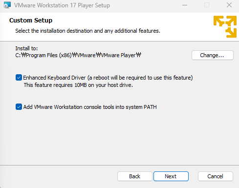Image resolution: width=239 pixels, height=188 pixels.
Task: Minimize the setup window
Action: coord(185,5)
